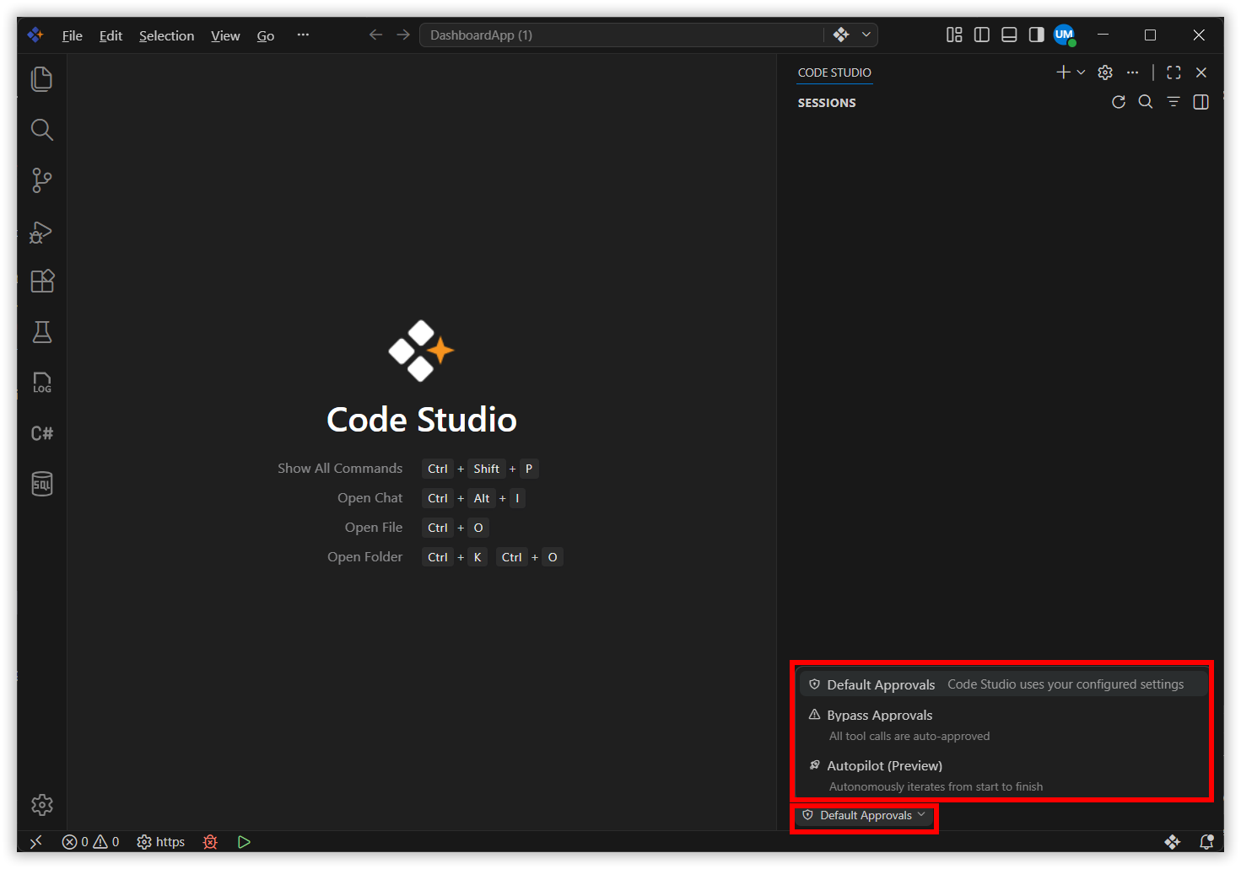1241x869 pixels.
Task: Expand the command center chevron dropdown
Action: coord(866,35)
